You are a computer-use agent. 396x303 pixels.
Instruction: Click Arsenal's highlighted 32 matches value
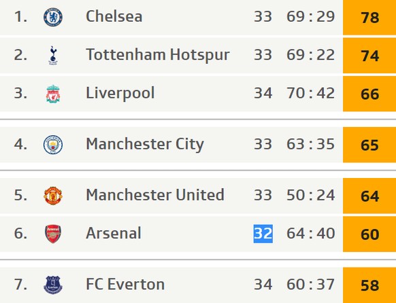[263, 234]
